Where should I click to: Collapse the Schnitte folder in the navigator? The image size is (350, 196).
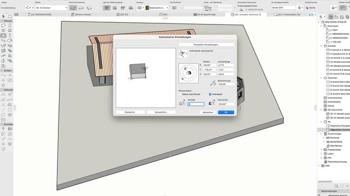point(321,46)
